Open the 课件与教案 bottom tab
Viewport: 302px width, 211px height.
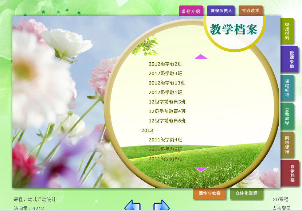pyautogui.click(x=209, y=193)
